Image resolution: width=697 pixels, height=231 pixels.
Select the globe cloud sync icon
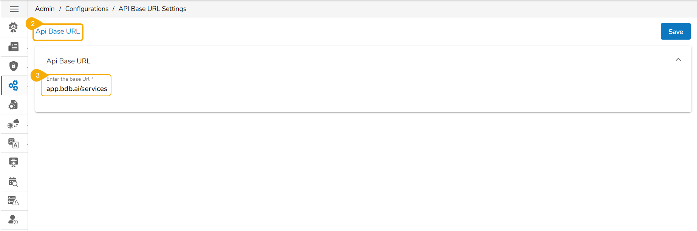click(x=13, y=124)
